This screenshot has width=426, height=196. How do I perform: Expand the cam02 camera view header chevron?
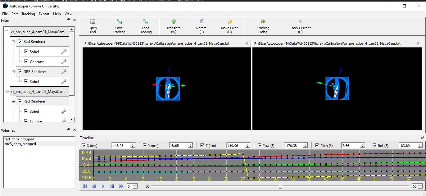tap(418, 43)
